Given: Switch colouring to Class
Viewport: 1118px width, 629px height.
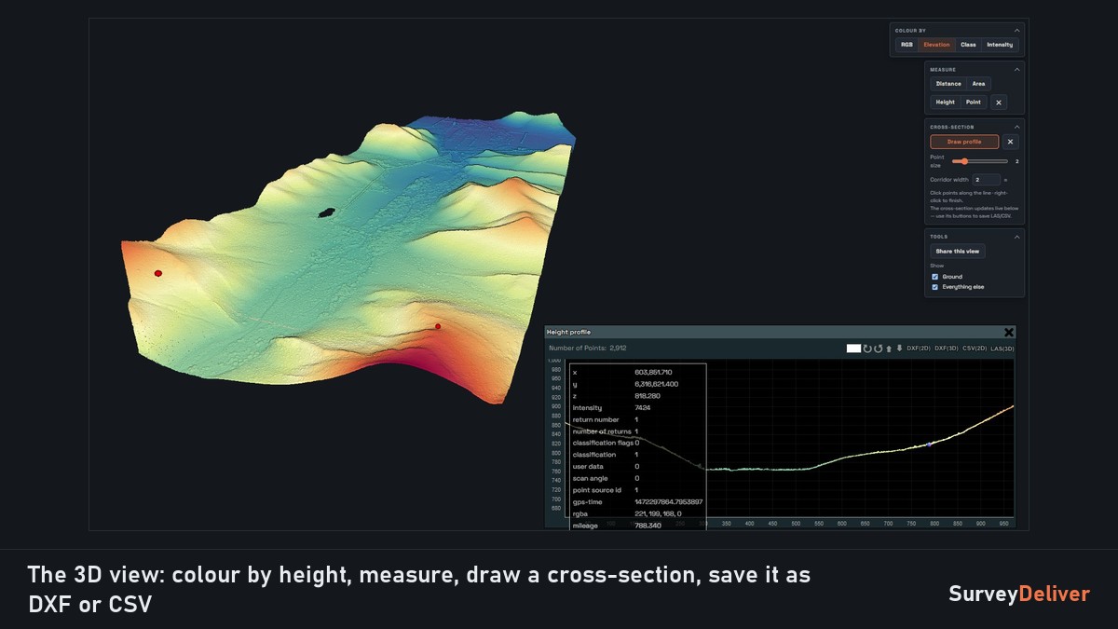Looking at the screenshot, I should pos(968,45).
